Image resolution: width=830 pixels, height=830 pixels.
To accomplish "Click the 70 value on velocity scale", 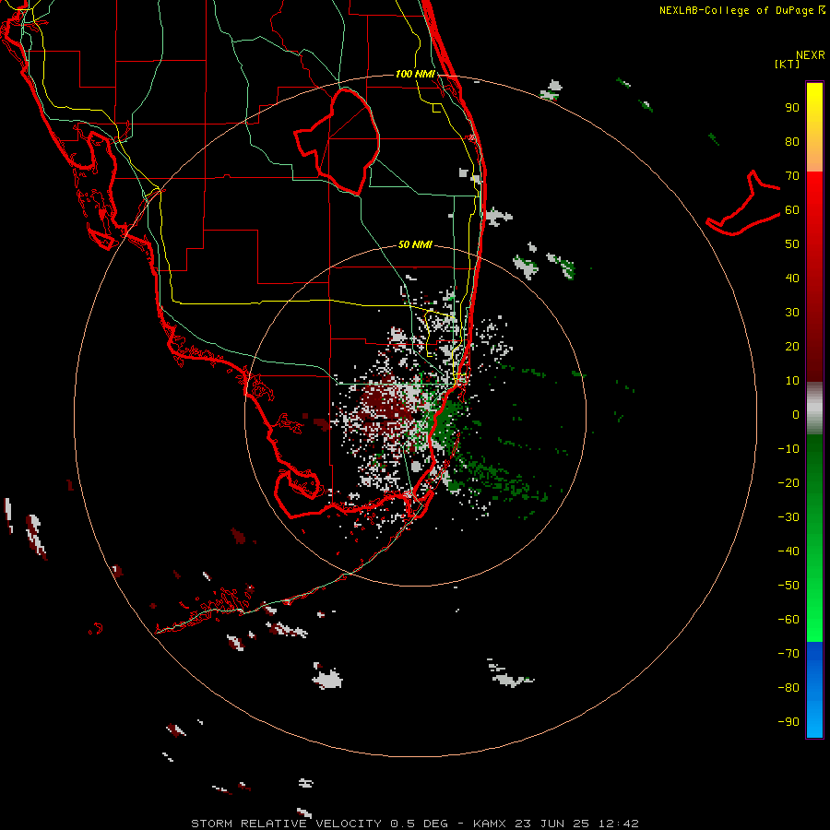I will [792, 176].
